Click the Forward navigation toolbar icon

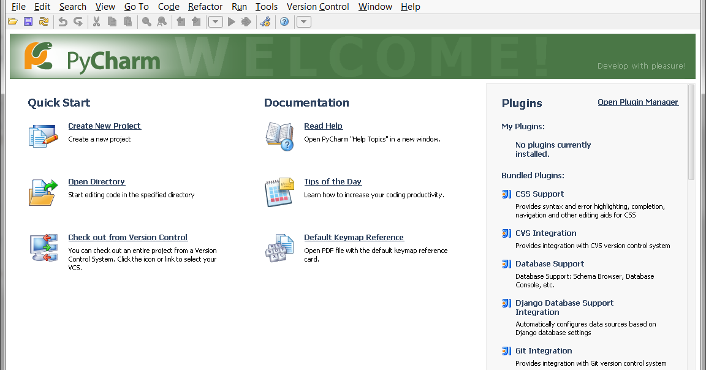(196, 21)
